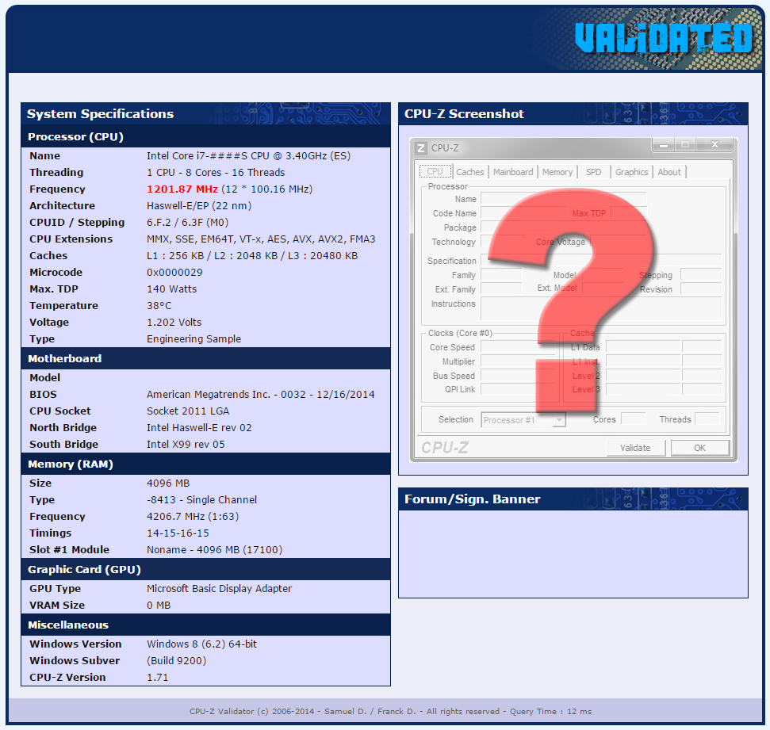Click 'Microsoft Basic Display Adapter' GPU type
The width and height of the screenshot is (770, 730).
(219, 589)
